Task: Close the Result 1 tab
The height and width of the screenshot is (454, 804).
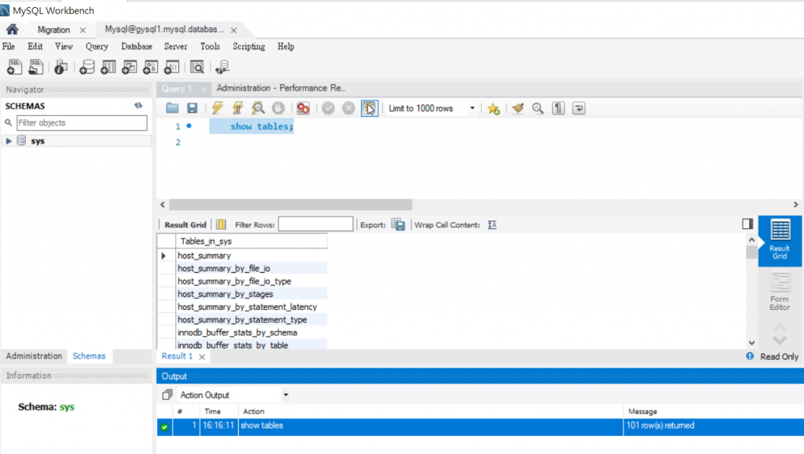Action: [202, 357]
